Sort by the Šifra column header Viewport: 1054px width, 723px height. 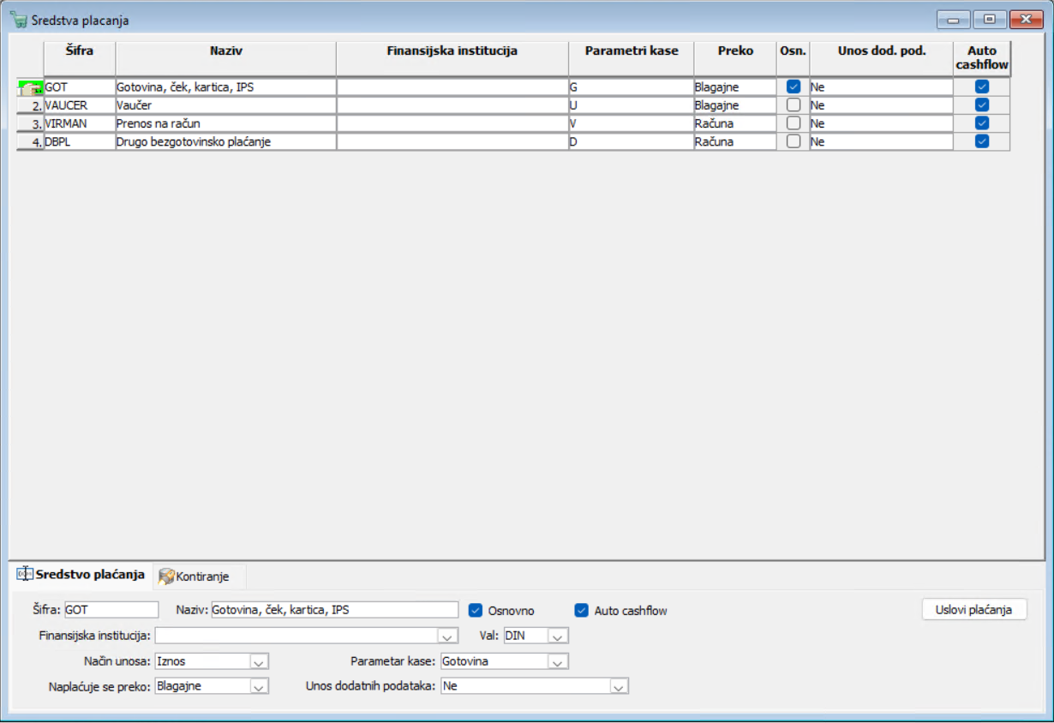[80, 58]
